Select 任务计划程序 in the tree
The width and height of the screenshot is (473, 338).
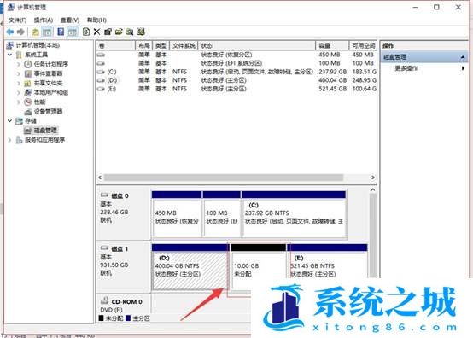coord(51,64)
